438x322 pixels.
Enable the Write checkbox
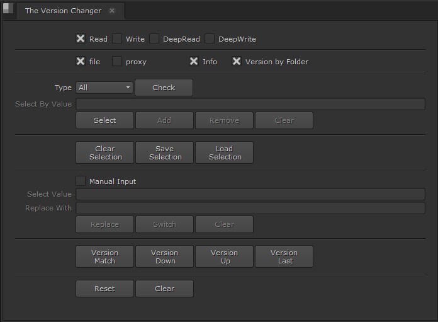(117, 39)
